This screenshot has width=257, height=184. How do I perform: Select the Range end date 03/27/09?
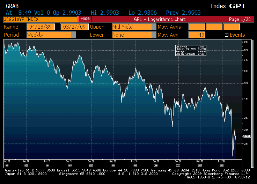pos(74,27)
